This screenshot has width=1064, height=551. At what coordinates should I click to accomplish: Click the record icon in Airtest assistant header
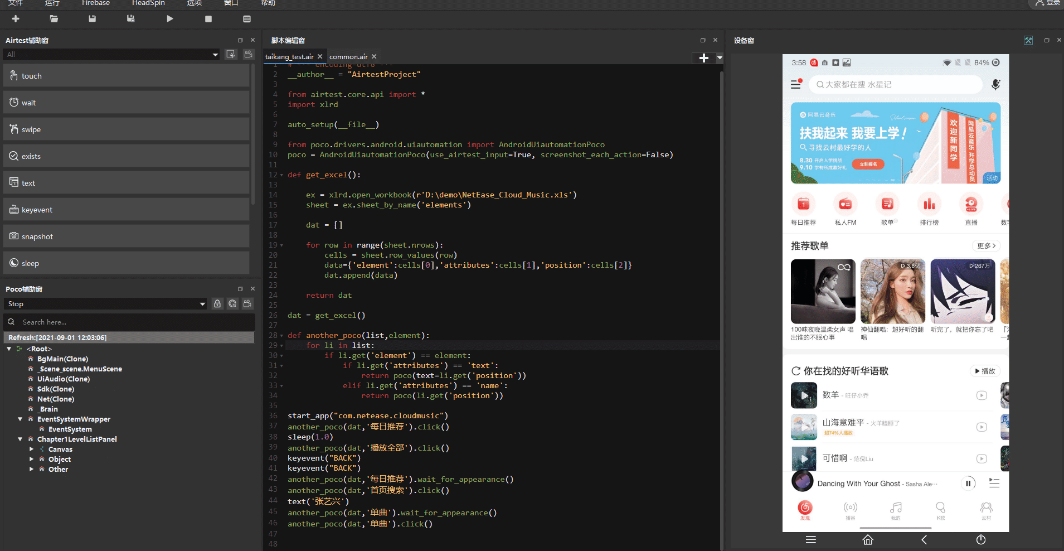249,54
